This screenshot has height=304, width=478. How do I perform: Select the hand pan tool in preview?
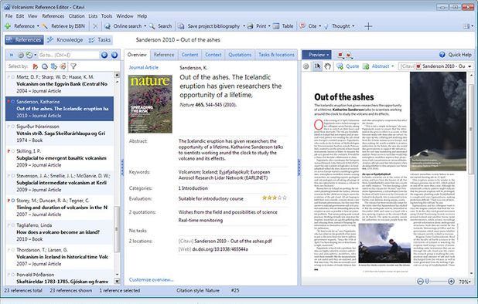click(x=327, y=66)
